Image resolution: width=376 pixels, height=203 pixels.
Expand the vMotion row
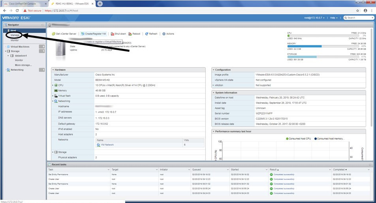pos(213,85)
